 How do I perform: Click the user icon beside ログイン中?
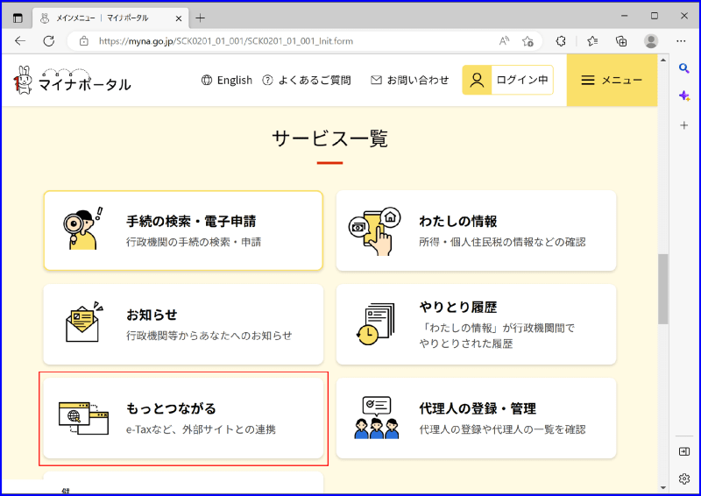pos(477,80)
